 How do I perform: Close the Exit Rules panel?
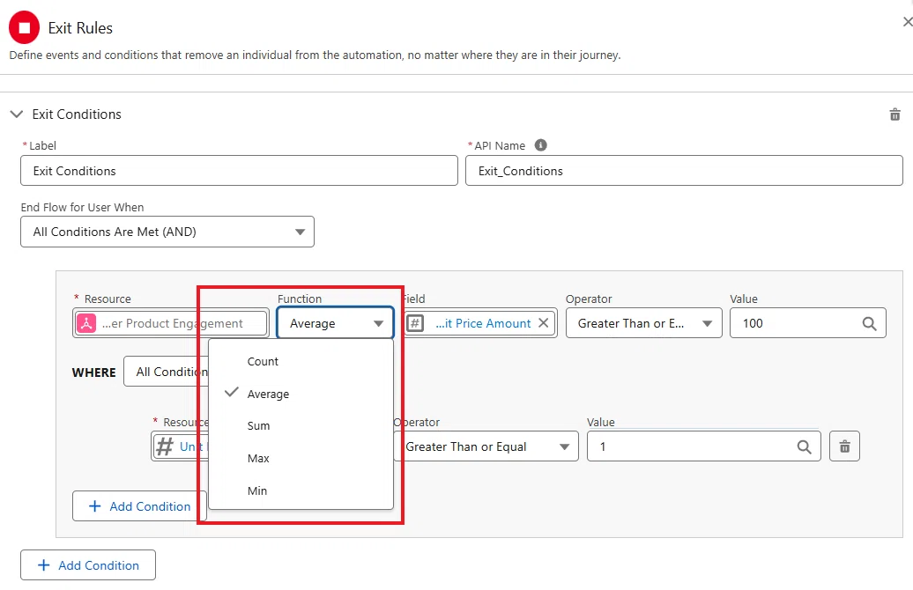(x=907, y=22)
